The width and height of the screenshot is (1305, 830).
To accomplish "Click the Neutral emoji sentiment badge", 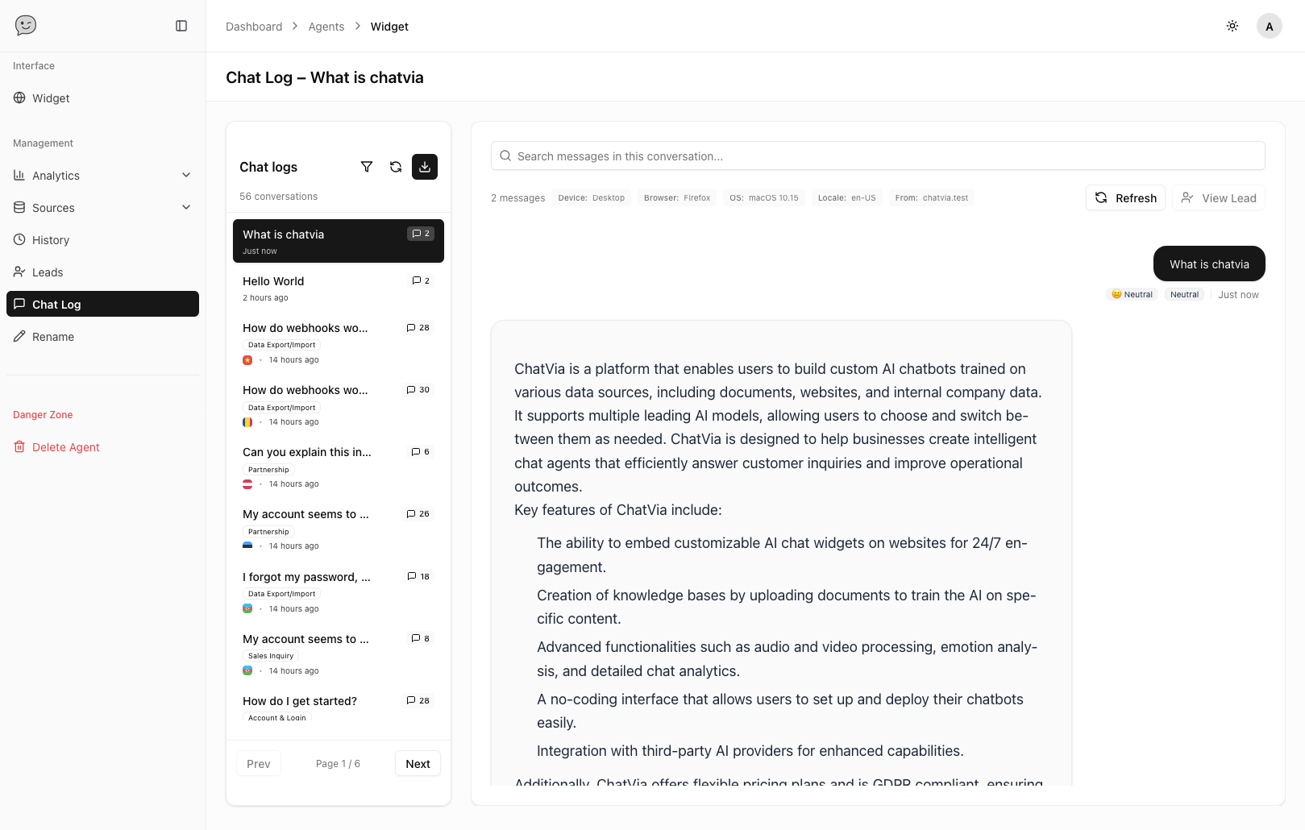I will point(1132,294).
